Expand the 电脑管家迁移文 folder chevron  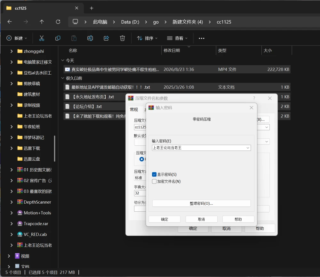click(x=12, y=62)
